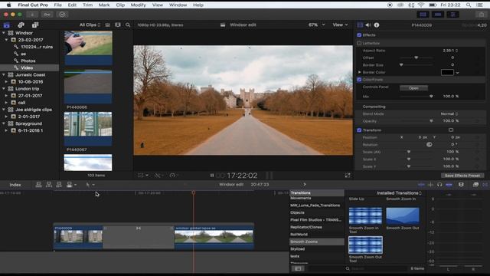Click the Border Color black swatch
This screenshot has width=490, height=276.
click(x=447, y=72)
